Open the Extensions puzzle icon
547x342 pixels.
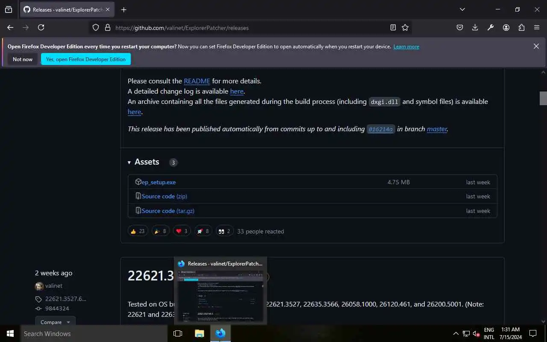click(x=521, y=27)
